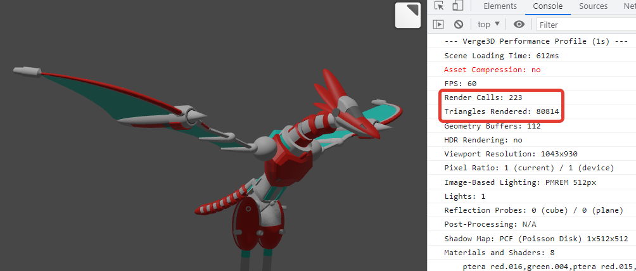636x271 pixels.
Task: Select 'Asset Compression: no' red log line
Action: point(492,70)
